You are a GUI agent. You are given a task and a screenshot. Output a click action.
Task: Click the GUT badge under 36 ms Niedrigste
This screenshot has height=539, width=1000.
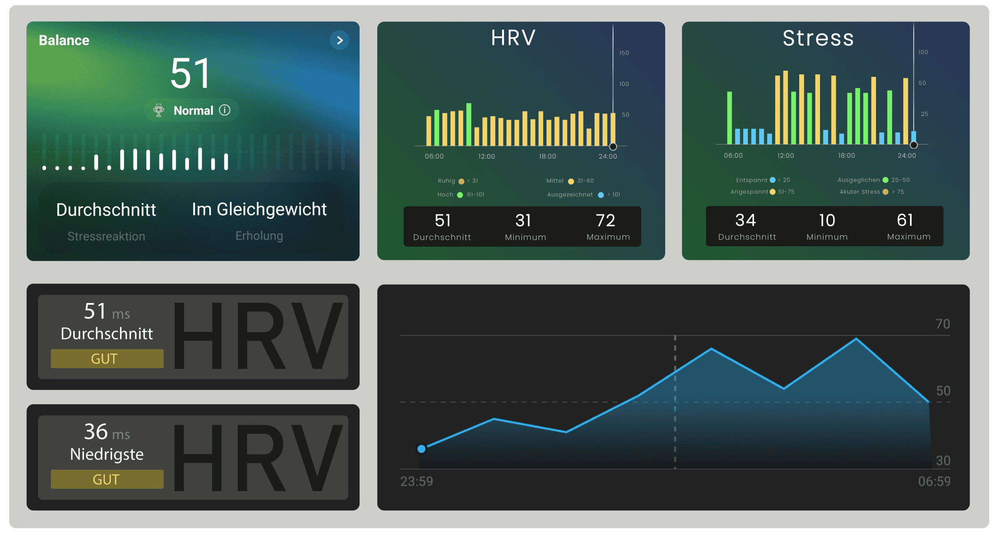coord(107,479)
